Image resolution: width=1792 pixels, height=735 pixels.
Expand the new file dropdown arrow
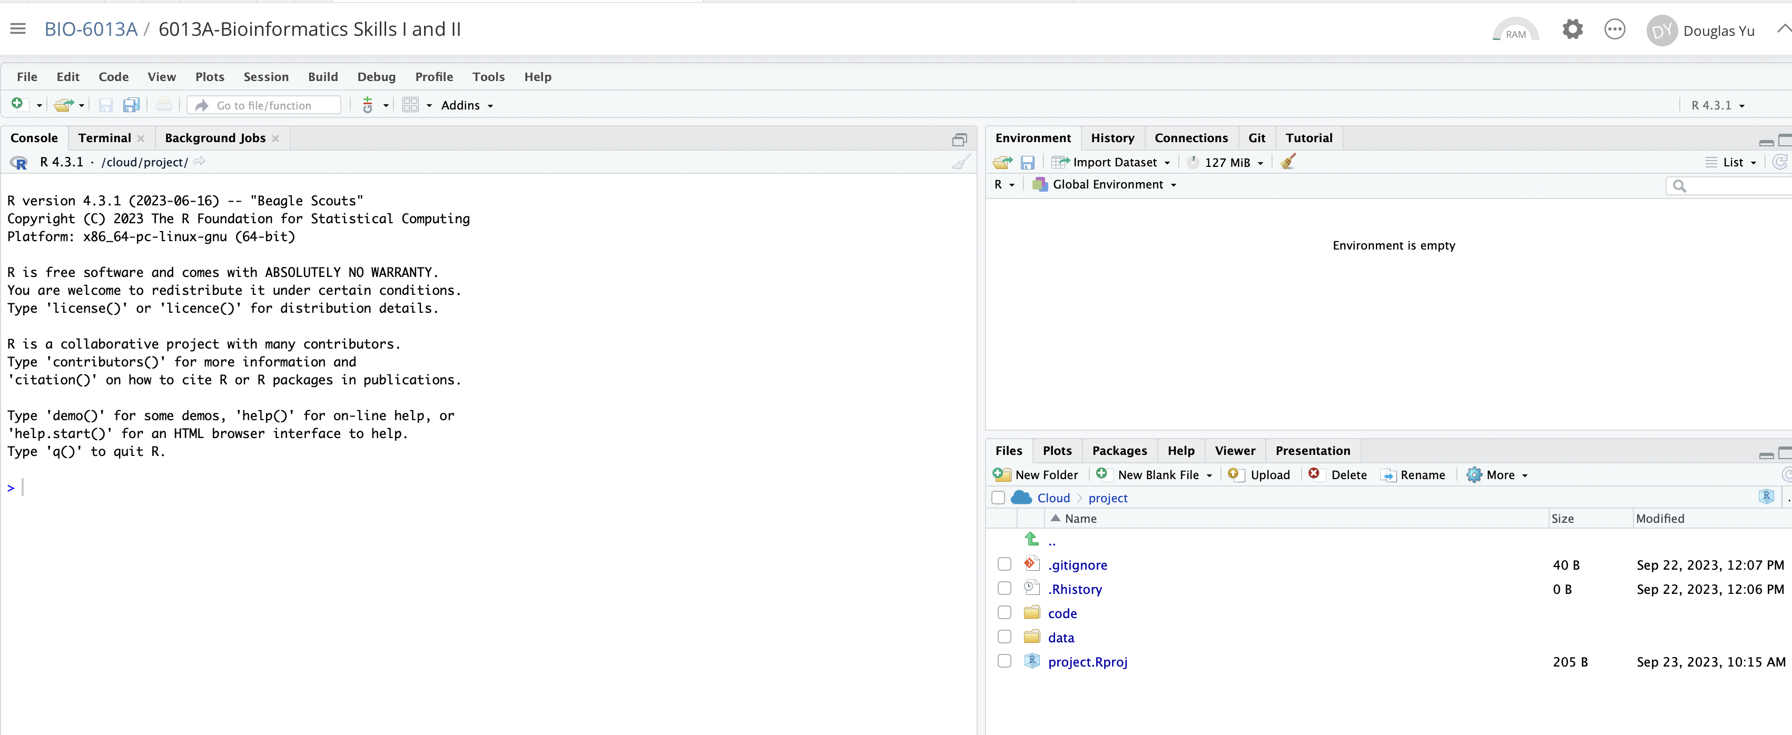click(39, 106)
